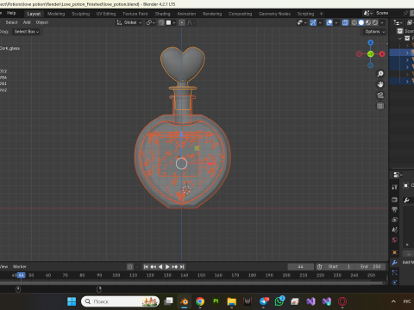Open the Windows Start menu
414x310 pixels.
[72, 301]
